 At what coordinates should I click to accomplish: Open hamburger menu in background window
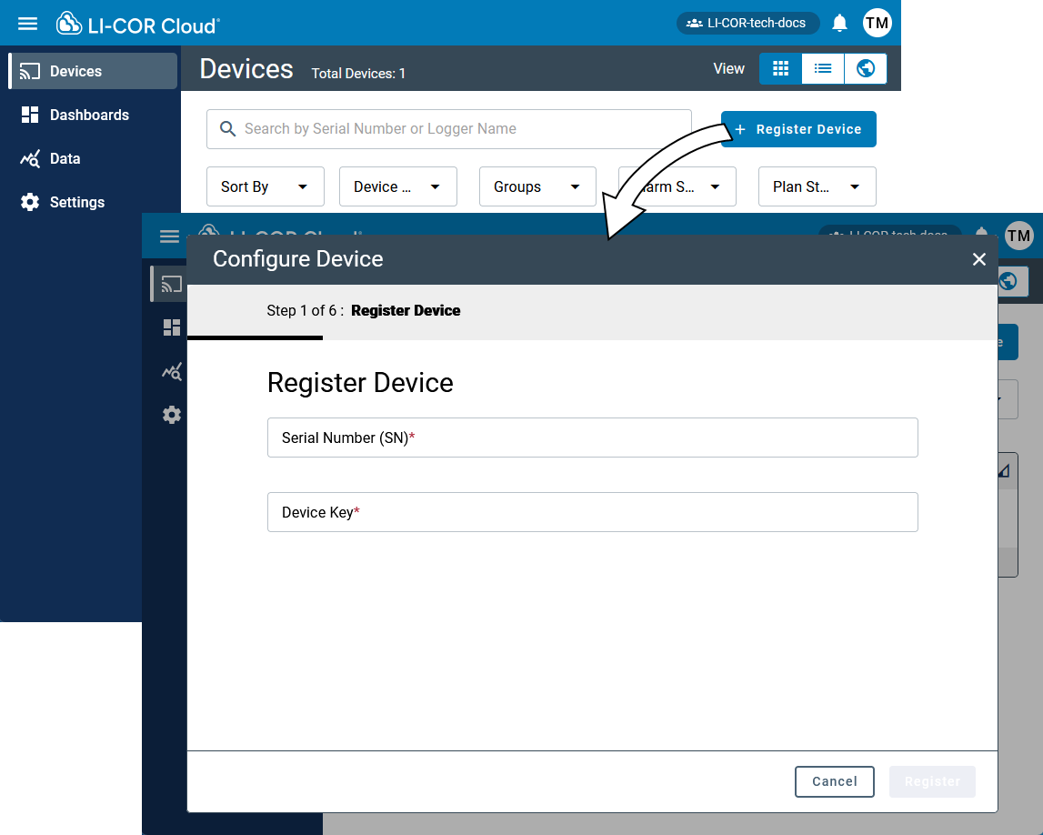[x=170, y=236]
